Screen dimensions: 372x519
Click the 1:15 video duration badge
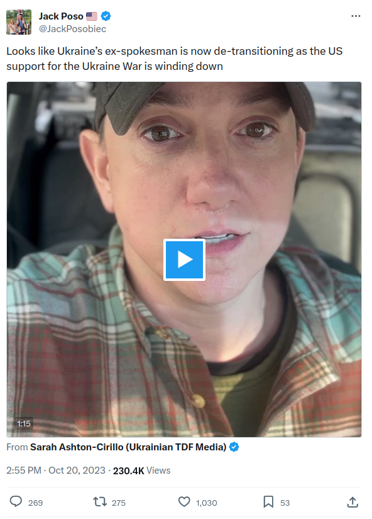pyautogui.click(x=24, y=423)
